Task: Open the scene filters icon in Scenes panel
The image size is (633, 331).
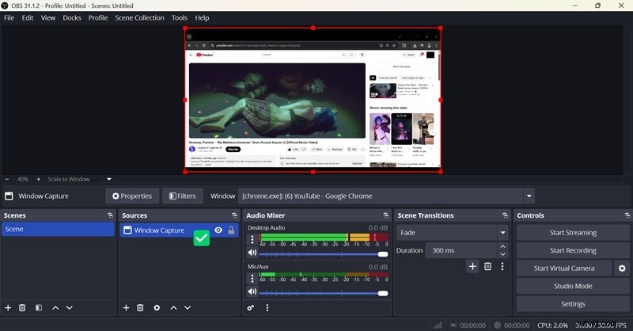Action: click(38, 307)
